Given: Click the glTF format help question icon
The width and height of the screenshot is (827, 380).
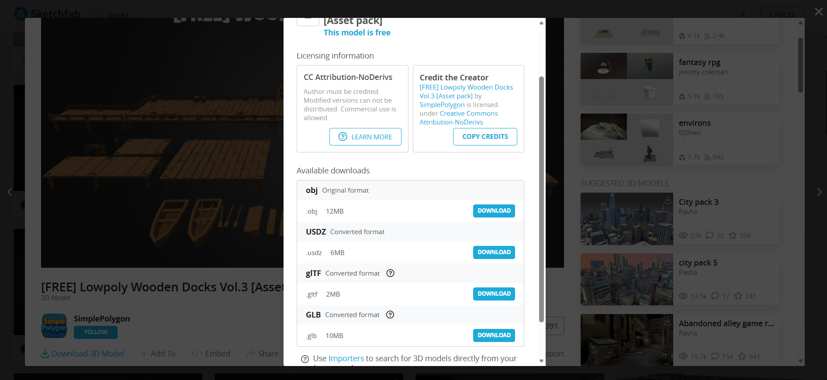Looking at the screenshot, I should (391, 273).
